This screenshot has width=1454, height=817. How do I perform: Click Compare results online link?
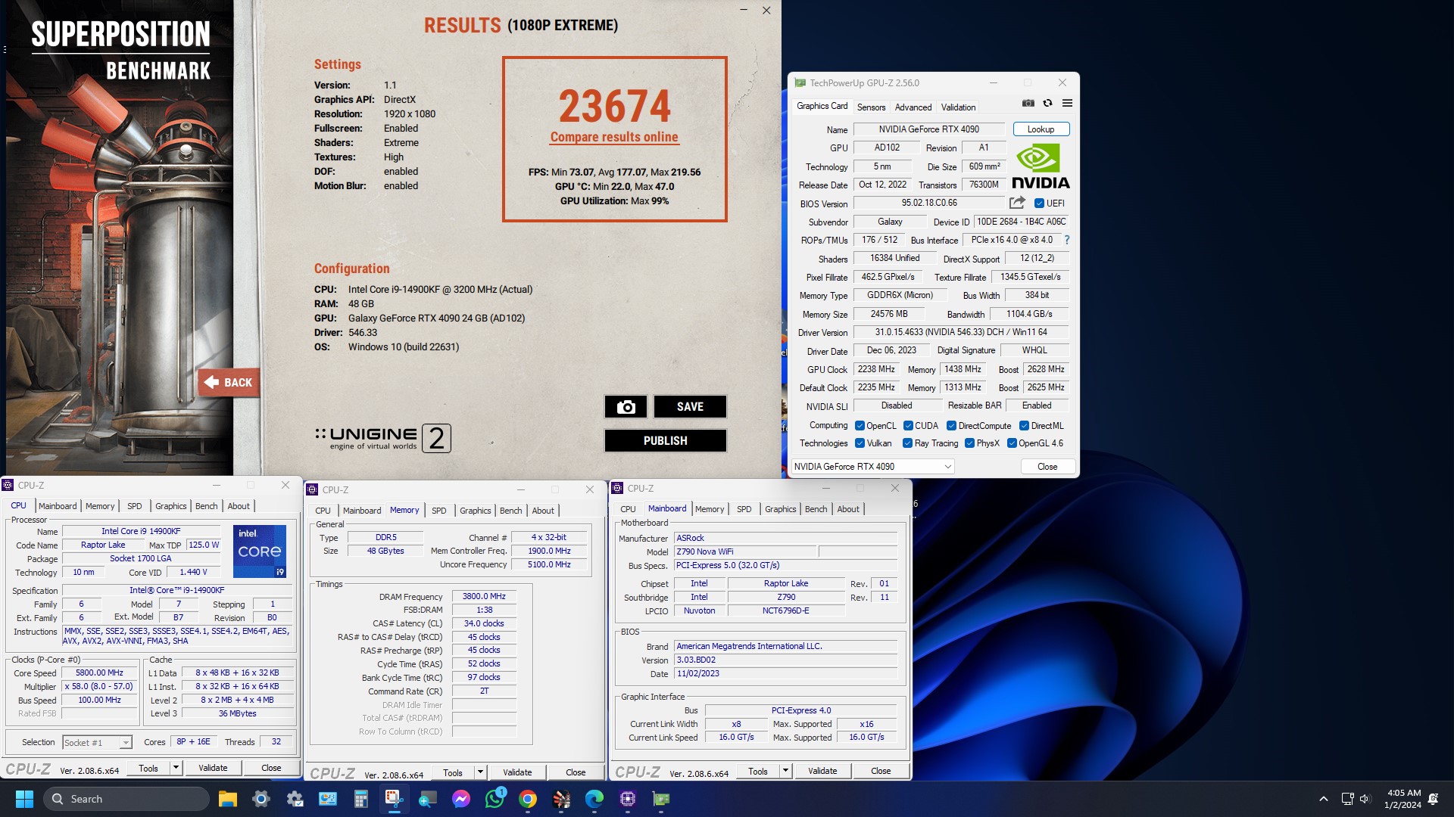coord(614,137)
